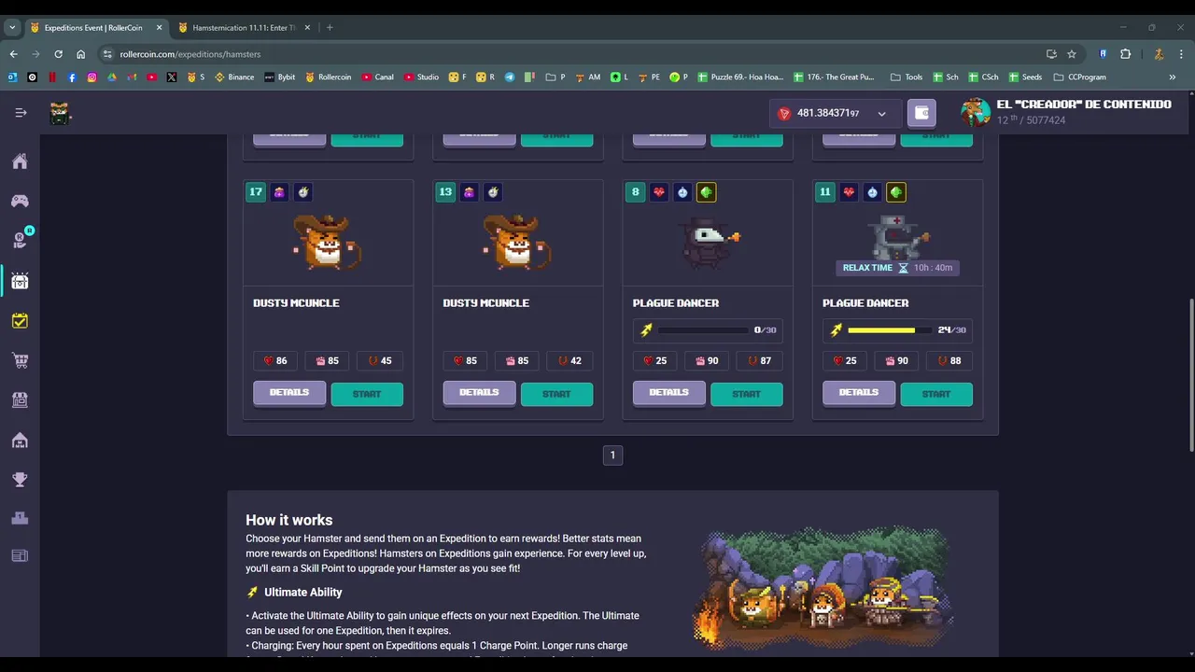Viewport: 1195px width, 672px height.
Task: Open a new browser tab with the plus button
Action: tap(330, 28)
